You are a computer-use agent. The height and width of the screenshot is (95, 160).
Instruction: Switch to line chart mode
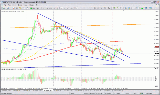[x=121, y=8]
